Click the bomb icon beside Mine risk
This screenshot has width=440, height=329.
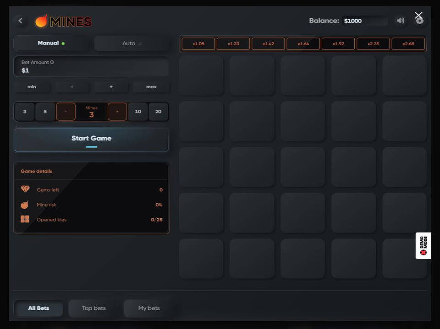pos(25,205)
